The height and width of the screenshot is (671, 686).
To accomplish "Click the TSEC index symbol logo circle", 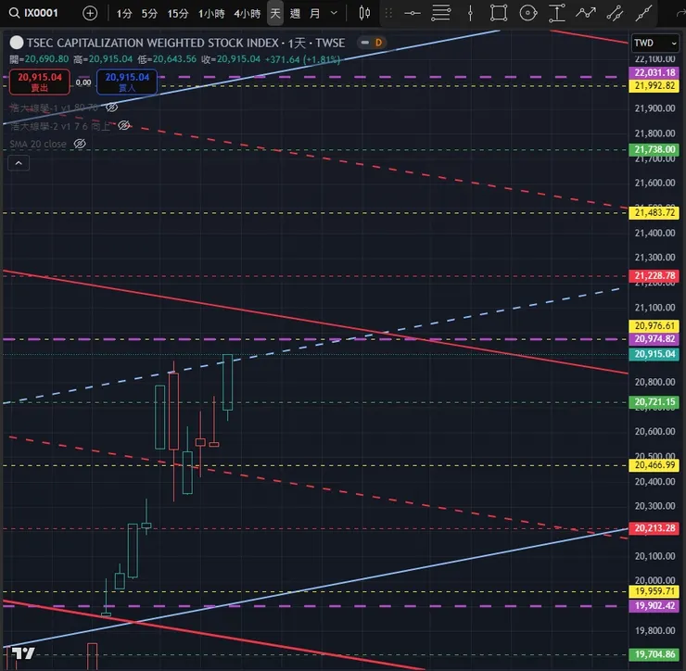I will click(17, 43).
